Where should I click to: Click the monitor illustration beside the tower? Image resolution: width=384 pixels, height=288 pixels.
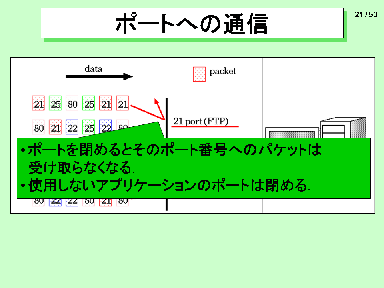pyautogui.click(x=292, y=133)
